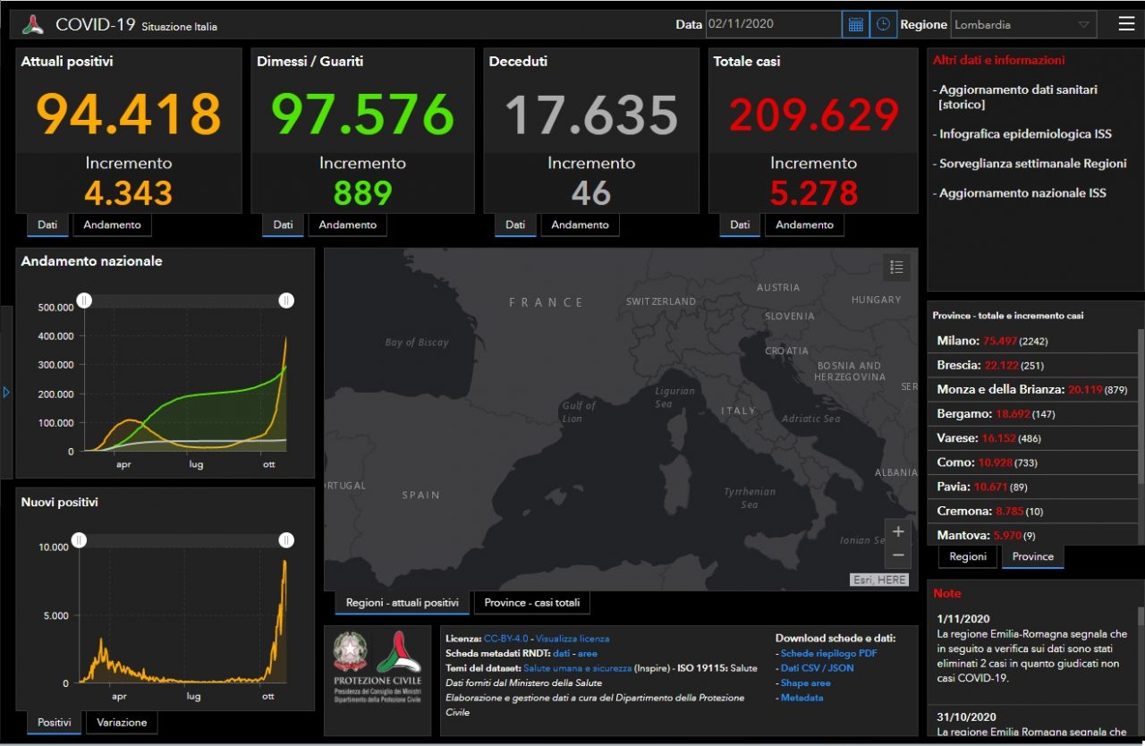Click left slider handle on Nuovi positivi
1145x746 pixels.
79,540
